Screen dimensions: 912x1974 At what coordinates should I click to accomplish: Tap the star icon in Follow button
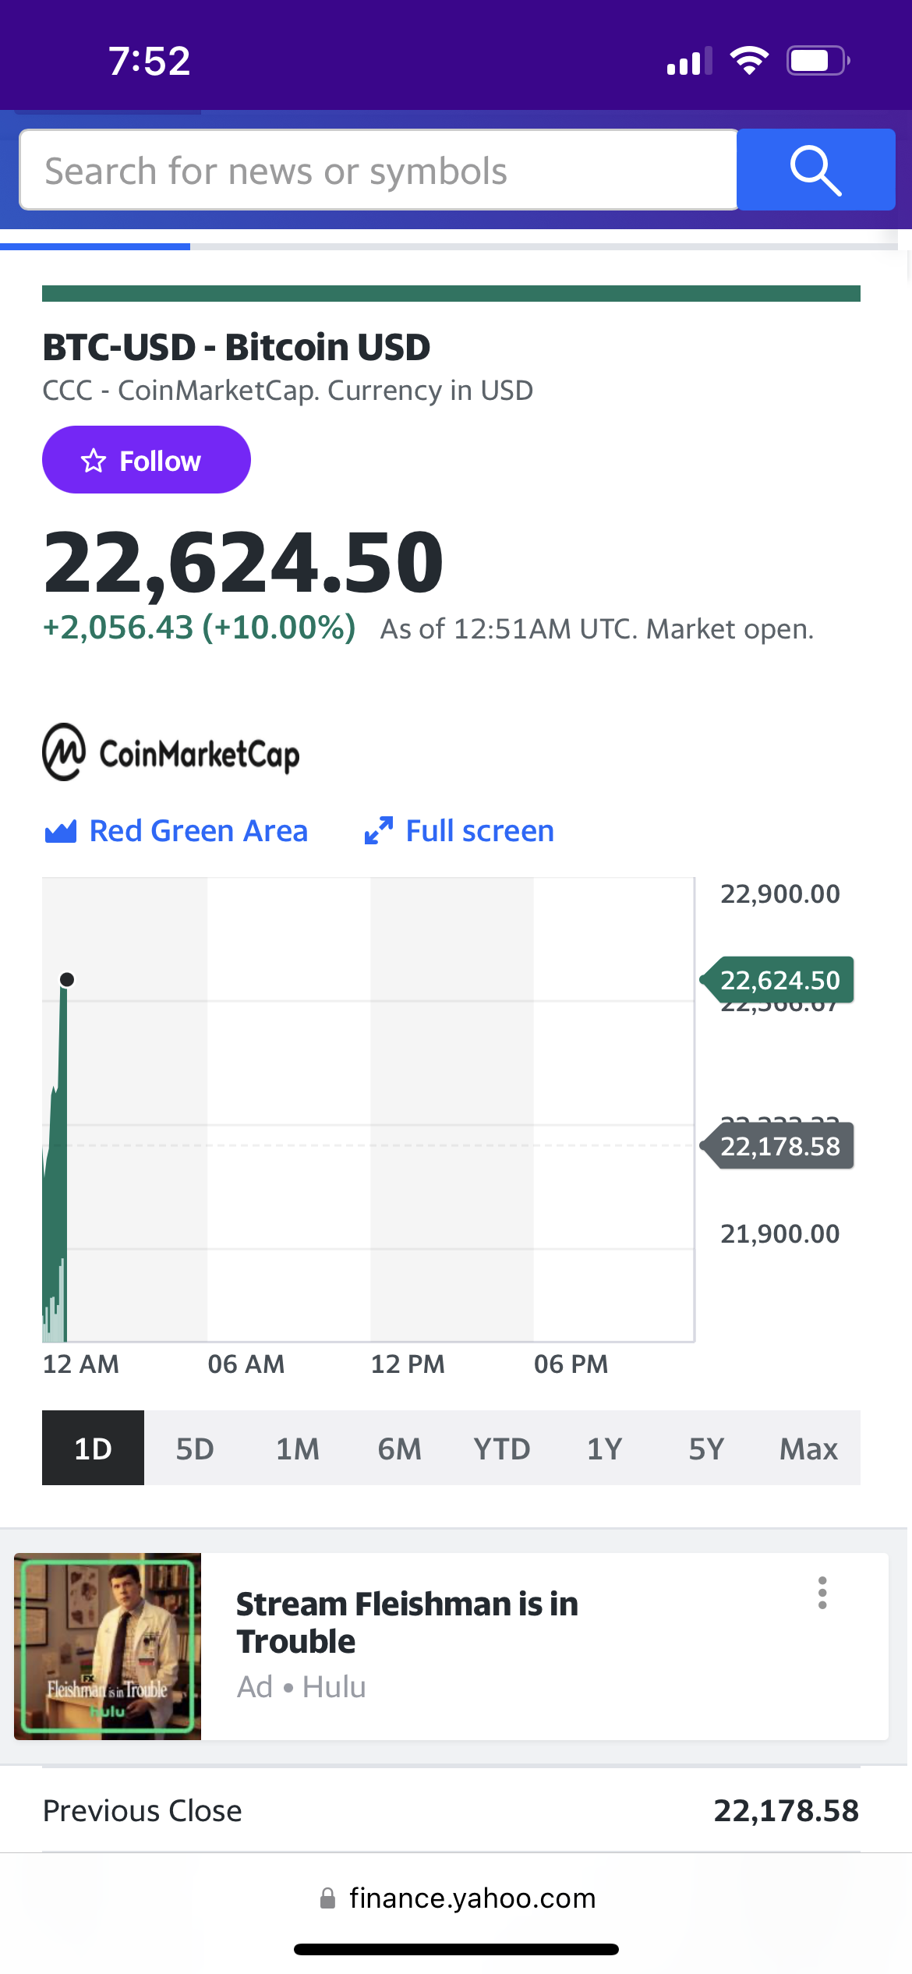94,461
